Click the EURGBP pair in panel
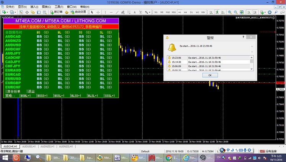This screenshot has height=162, width=286. click(x=13, y=83)
